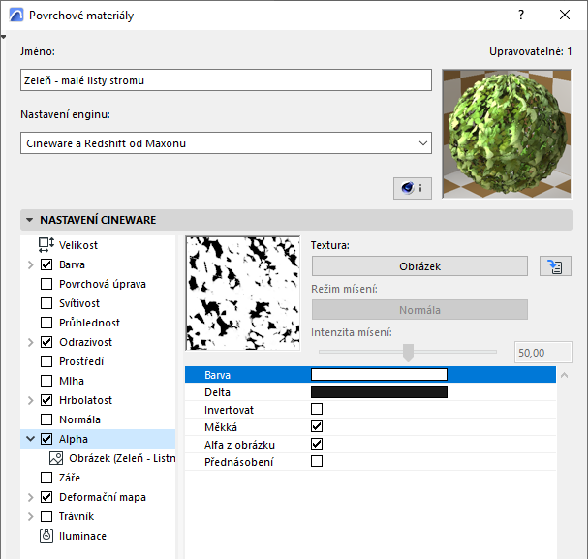
Task: Open the Nastavení enginu dropdown
Action: (x=226, y=142)
